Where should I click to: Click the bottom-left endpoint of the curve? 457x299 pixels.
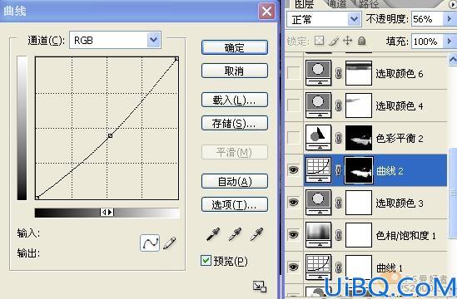pyautogui.click(x=37, y=198)
